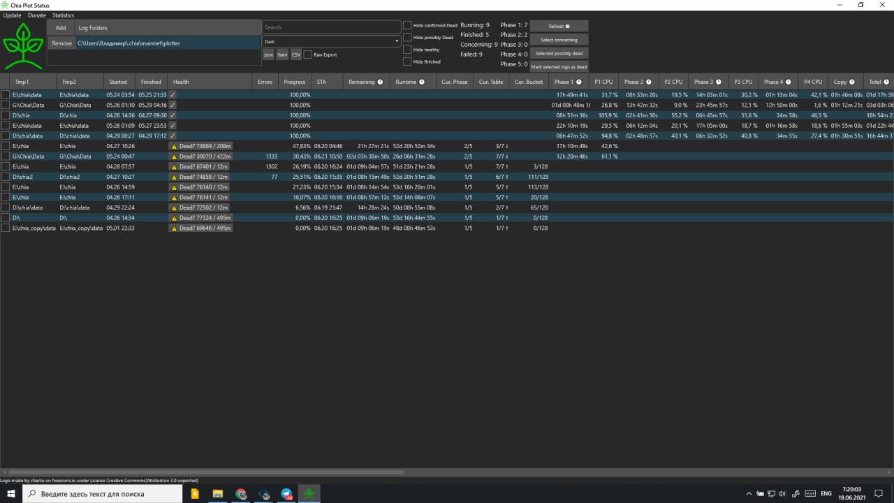
Task: Click into the Search field
Action: 331,27
